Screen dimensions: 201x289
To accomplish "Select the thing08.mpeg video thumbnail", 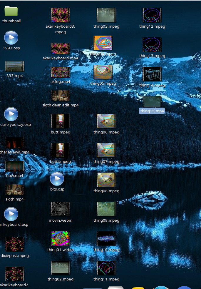I will 106,180.
